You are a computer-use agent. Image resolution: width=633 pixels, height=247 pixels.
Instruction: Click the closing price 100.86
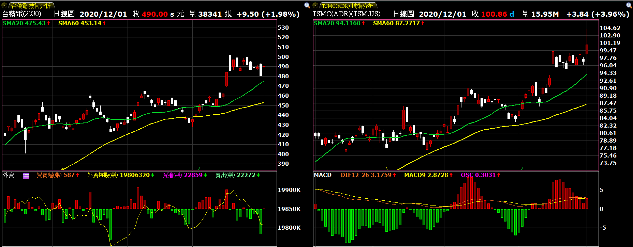click(494, 14)
